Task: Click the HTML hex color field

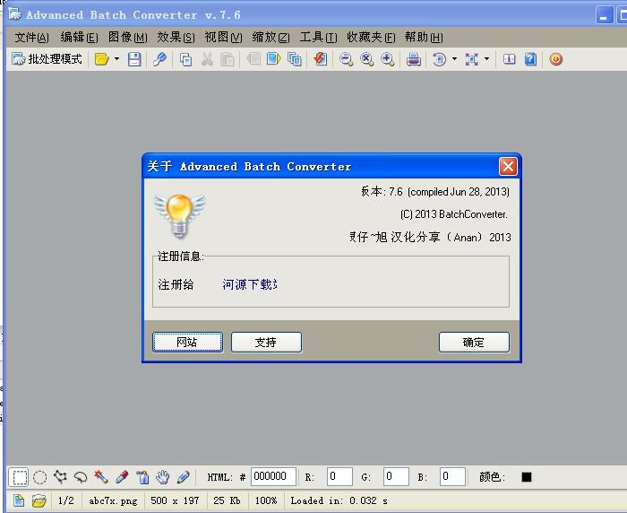Action: click(x=273, y=476)
